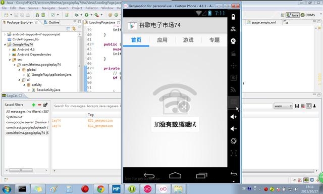Expand the Android 4.3 library node
The height and width of the screenshot is (194, 323).
[10, 50]
